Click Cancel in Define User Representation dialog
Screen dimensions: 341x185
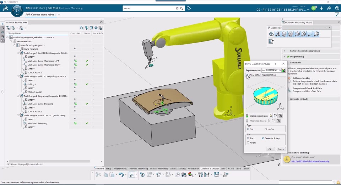point(281,149)
